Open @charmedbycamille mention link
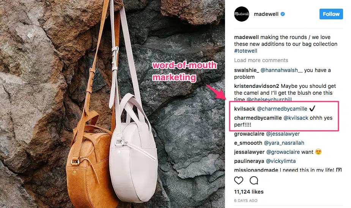This screenshot has width=351, height=208. pyautogui.click(x=282, y=109)
